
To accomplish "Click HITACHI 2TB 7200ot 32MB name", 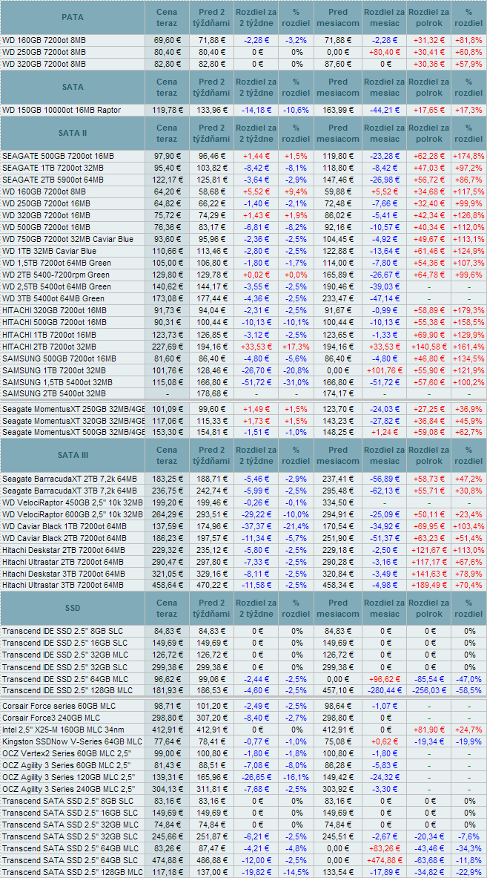I will [49, 347].
